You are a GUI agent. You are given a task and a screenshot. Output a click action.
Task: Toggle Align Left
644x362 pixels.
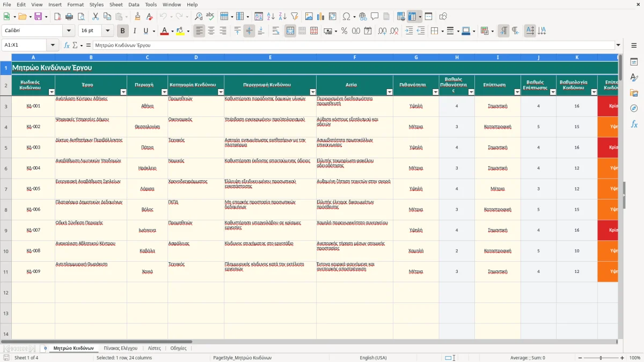point(200,31)
